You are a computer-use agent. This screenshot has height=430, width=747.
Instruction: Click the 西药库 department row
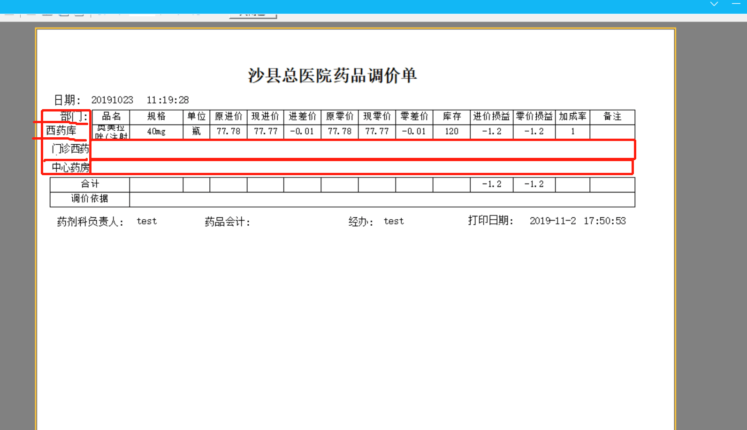pyautogui.click(x=61, y=131)
